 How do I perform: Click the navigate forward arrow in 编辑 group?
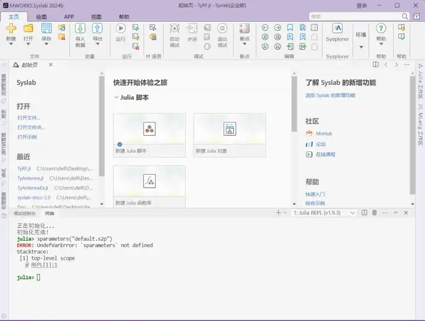click(x=277, y=27)
